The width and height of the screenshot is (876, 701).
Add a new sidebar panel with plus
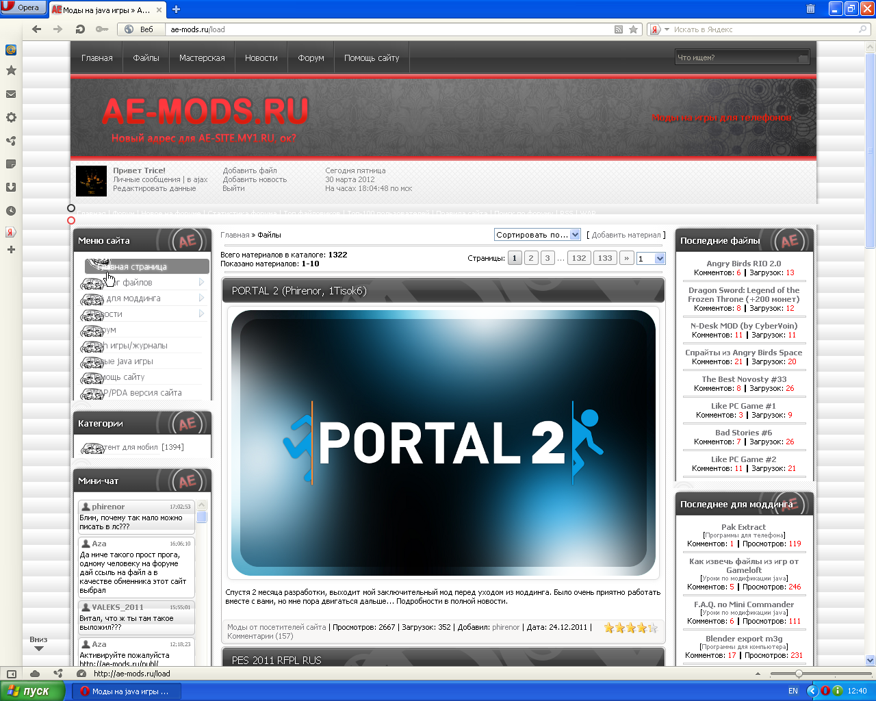click(11, 250)
